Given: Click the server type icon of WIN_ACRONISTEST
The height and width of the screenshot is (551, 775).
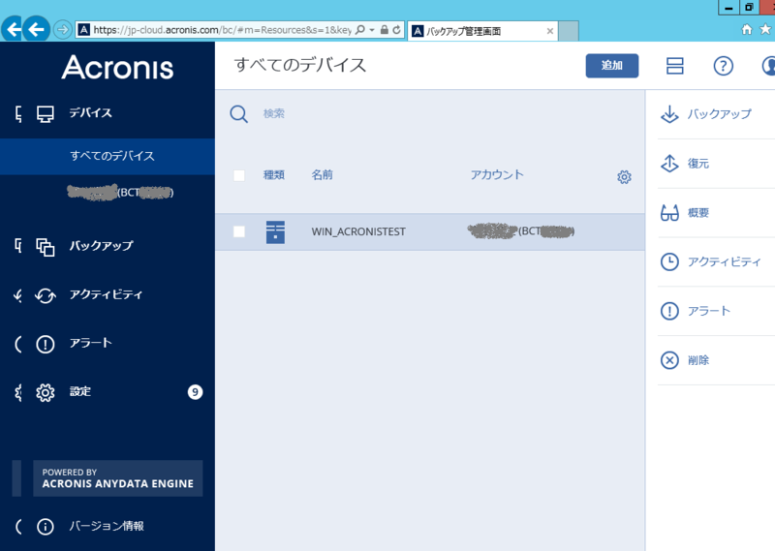Looking at the screenshot, I should point(275,231).
